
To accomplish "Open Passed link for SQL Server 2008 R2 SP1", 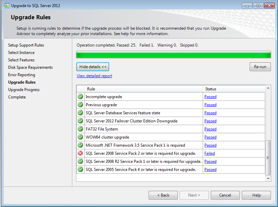I will tap(210, 161).
